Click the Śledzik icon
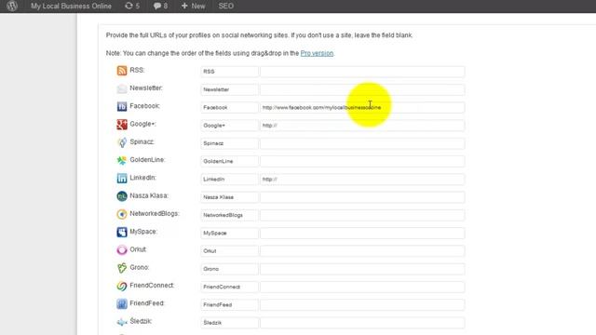 (122, 322)
